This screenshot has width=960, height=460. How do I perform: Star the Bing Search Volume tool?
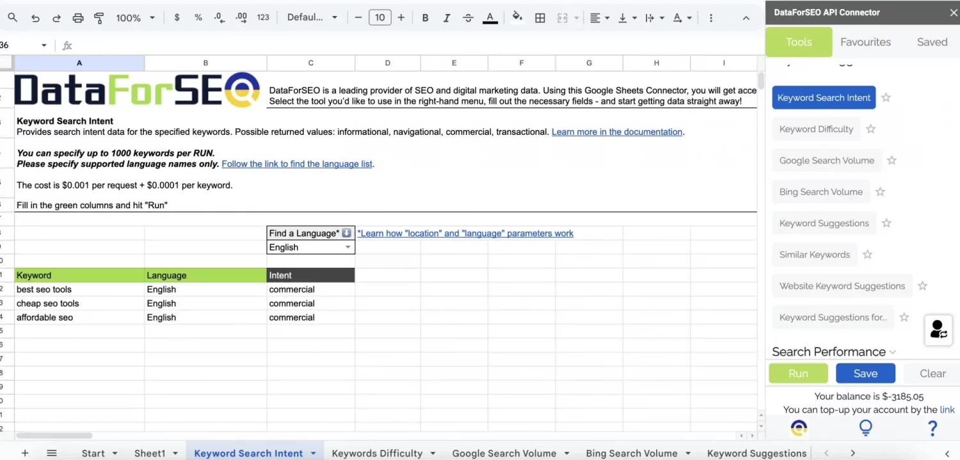tap(880, 192)
